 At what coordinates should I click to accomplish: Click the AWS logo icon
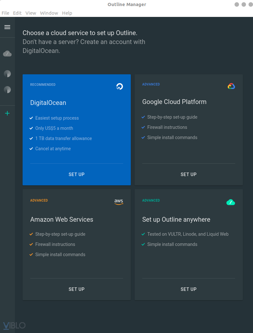tap(119, 202)
